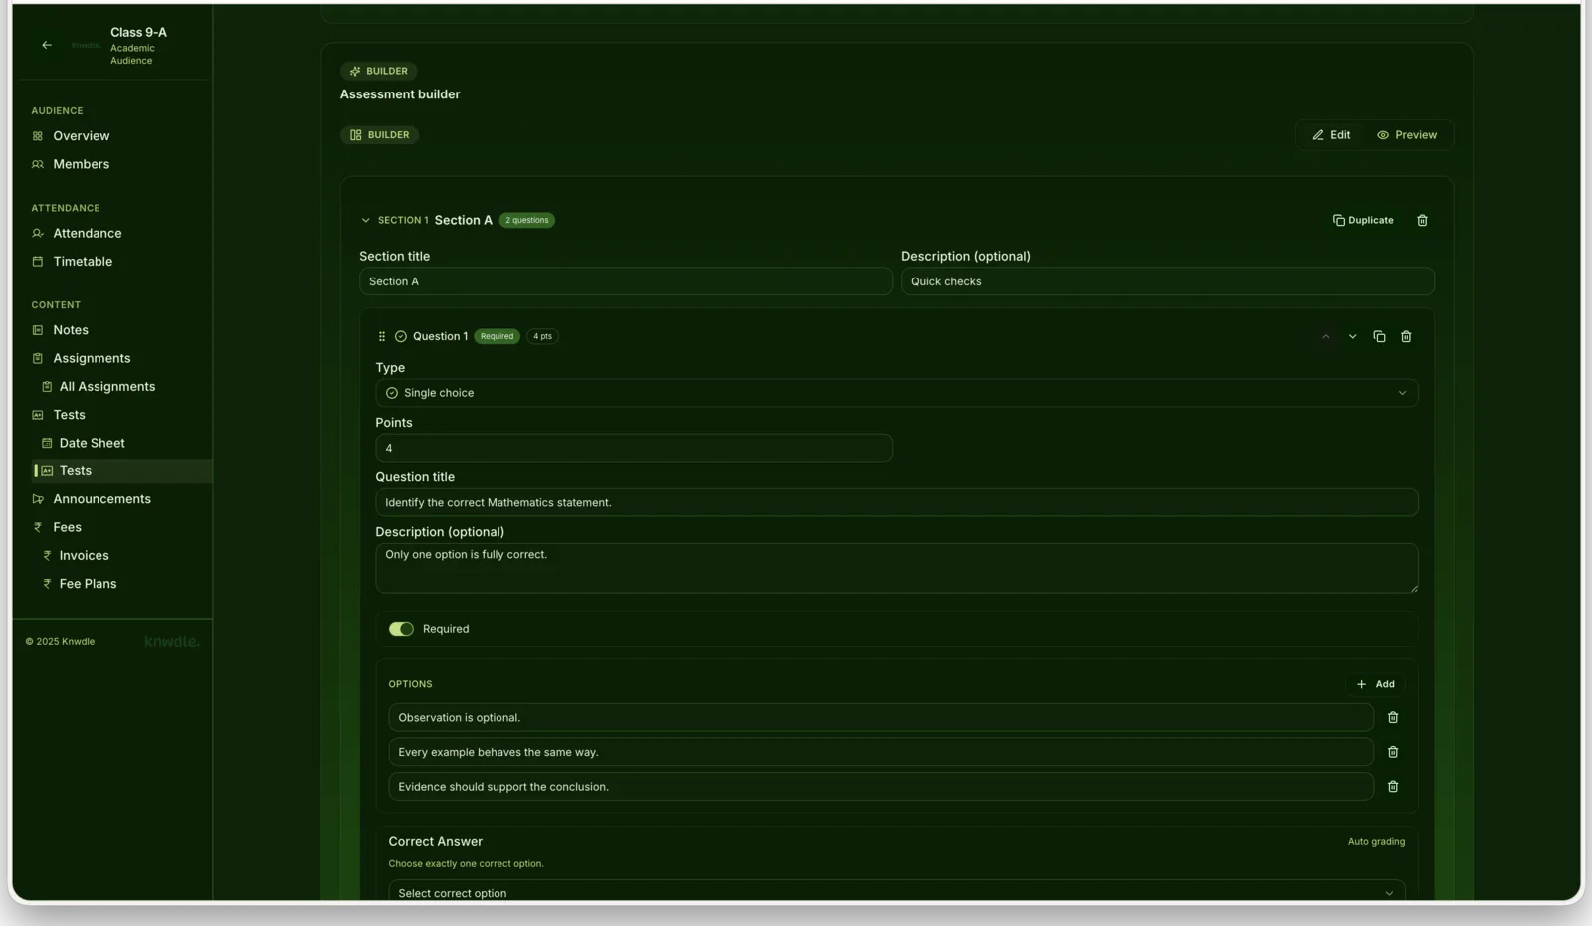Click the Notes icon in sidebar
The height and width of the screenshot is (926, 1592).
pos(38,330)
